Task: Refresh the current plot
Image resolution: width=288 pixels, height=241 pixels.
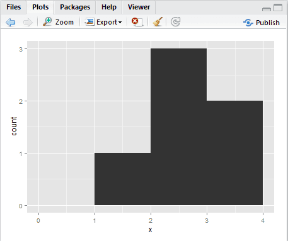Action: pyautogui.click(x=175, y=22)
